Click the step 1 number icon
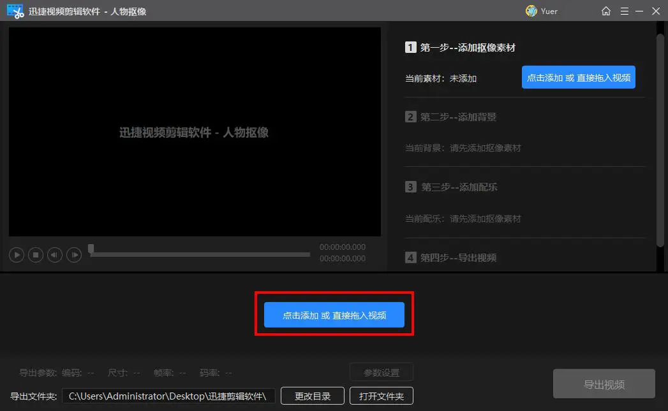This screenshot has width=668, height=411. 410,47
